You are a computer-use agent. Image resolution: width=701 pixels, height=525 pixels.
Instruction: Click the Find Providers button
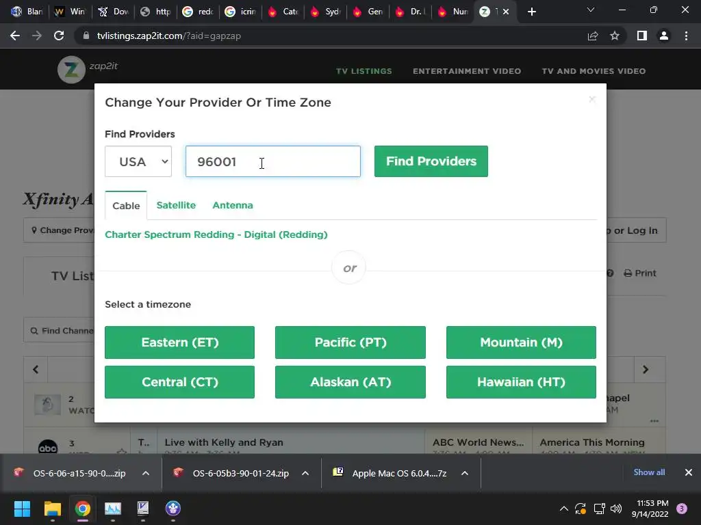pyautogui.click(x=431, y=161)
